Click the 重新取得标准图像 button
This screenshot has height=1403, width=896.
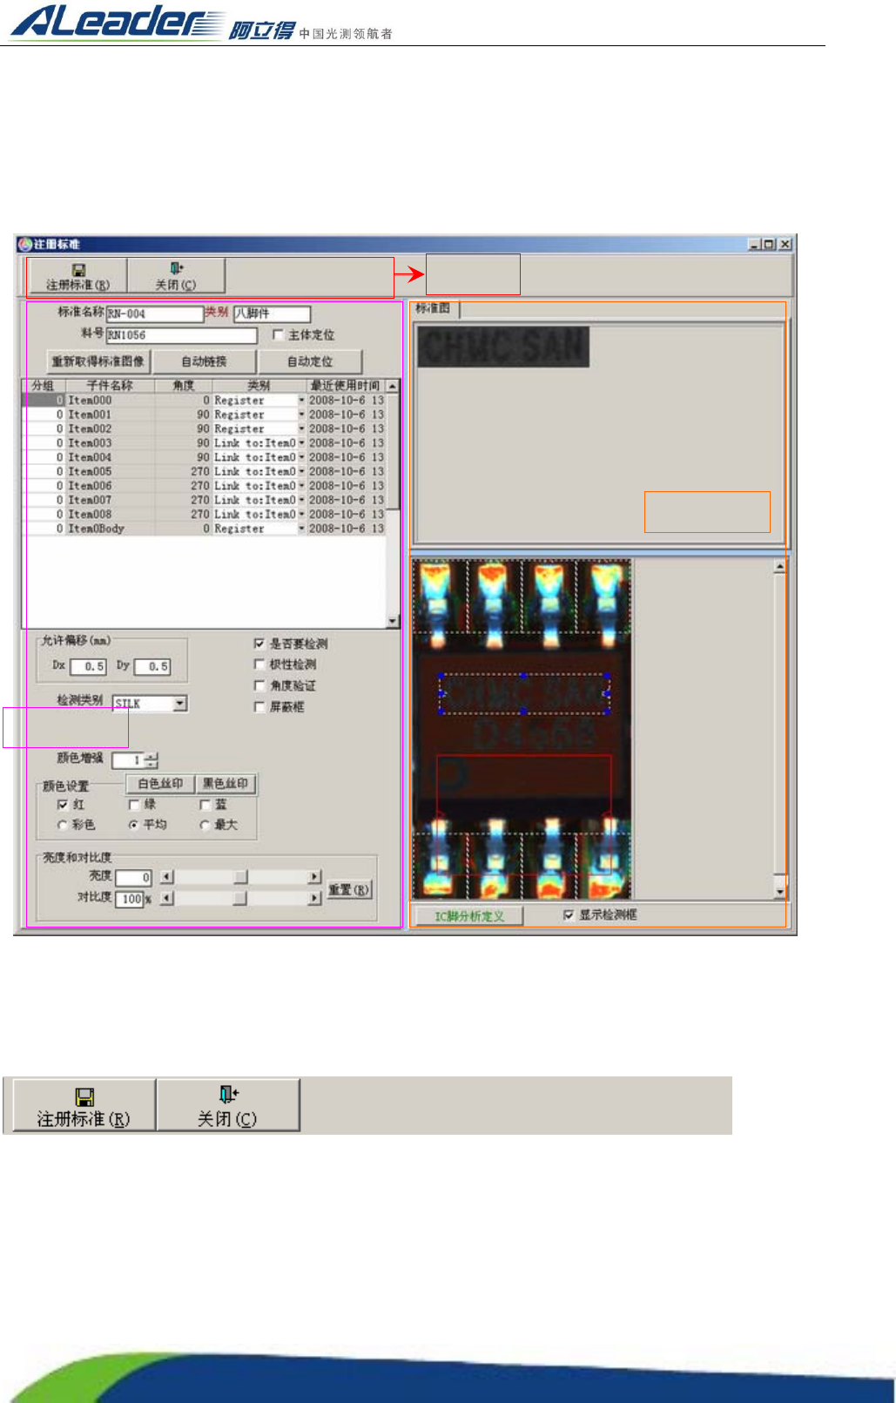[98, 361]
